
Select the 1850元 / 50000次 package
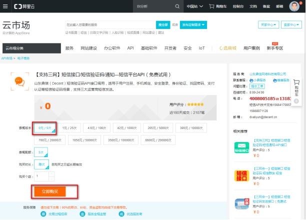84,140
